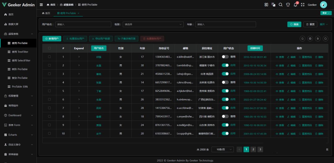Image resolution: width=334 pixels, height=163 pixels.
Task: Go to page 2 in pagination
Action: [x=253, y=149]
